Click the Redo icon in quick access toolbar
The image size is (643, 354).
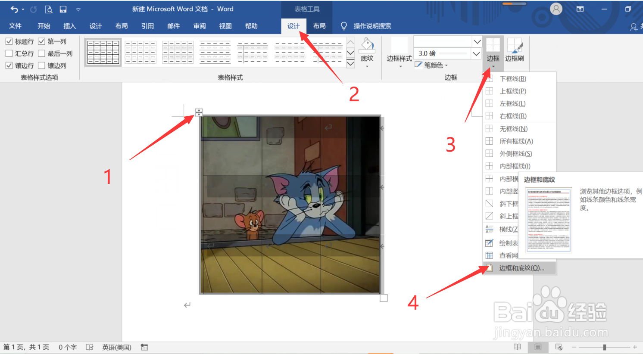[33, 9]
